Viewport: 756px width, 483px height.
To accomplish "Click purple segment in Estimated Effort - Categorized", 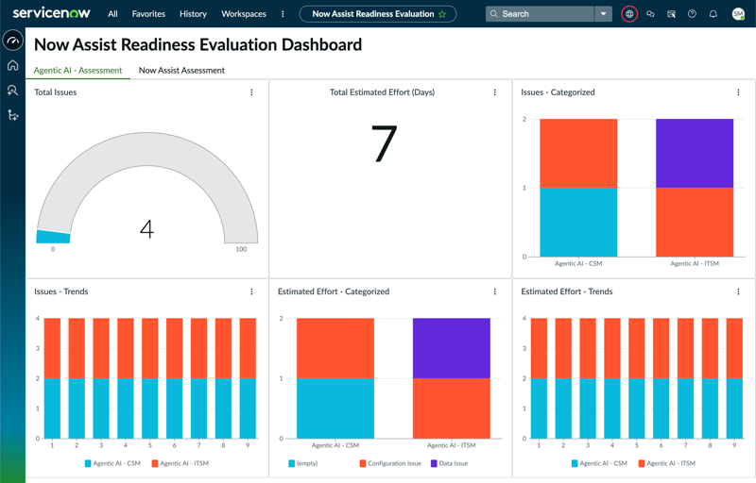I will [452, 348].
